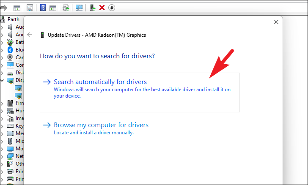Expand the Computer node chevron
Screen dimensions: 308x185
click(x=2, y=65)
